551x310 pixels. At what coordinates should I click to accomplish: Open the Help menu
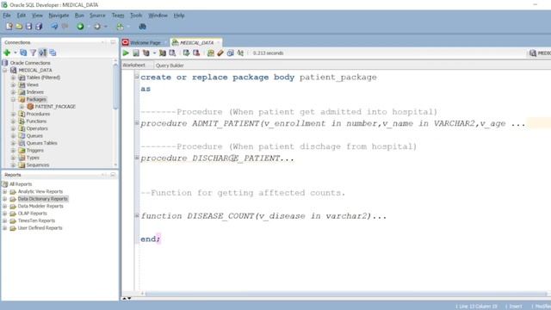179,15
